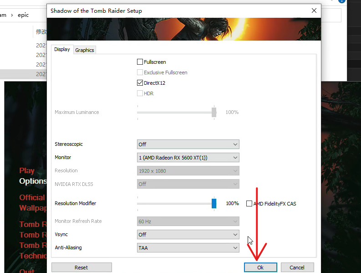361x273 pixels.
Task: Open the Resolution dropdown 1920 x 1080
Action: (188, 171)
